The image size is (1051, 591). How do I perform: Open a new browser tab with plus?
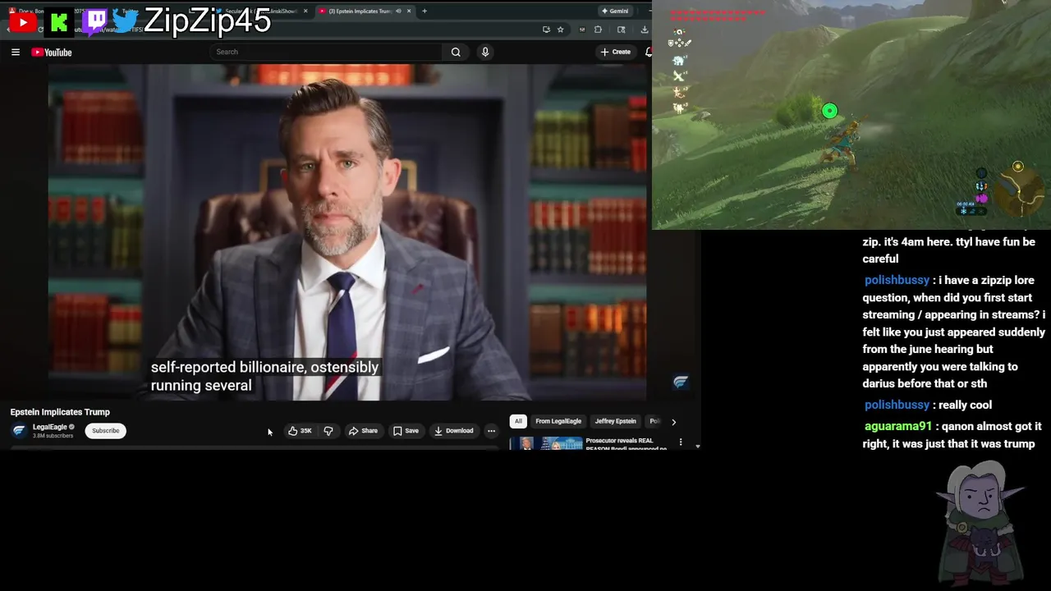click(425, 11)
